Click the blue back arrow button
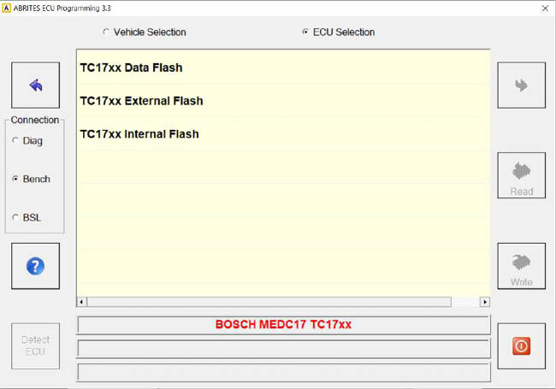This screenshot has height=389, width=556. coord(35,85)
